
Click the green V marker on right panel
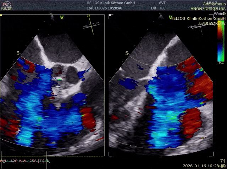click(171, 17)
